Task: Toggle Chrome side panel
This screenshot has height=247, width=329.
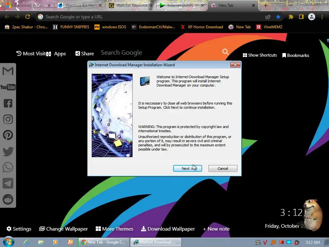Action: pos(301,17)
